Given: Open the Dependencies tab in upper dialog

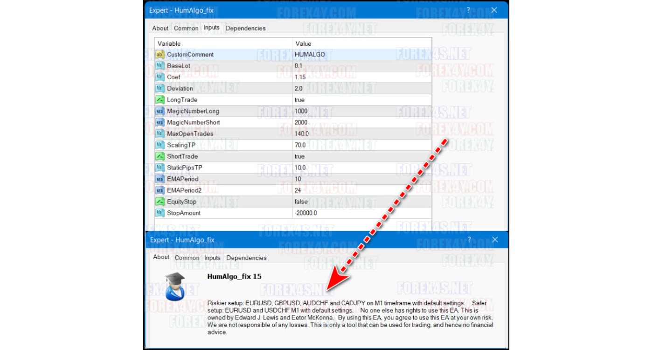Looking at the screenshot, I should pyautogui.click(x=245, y=28).
